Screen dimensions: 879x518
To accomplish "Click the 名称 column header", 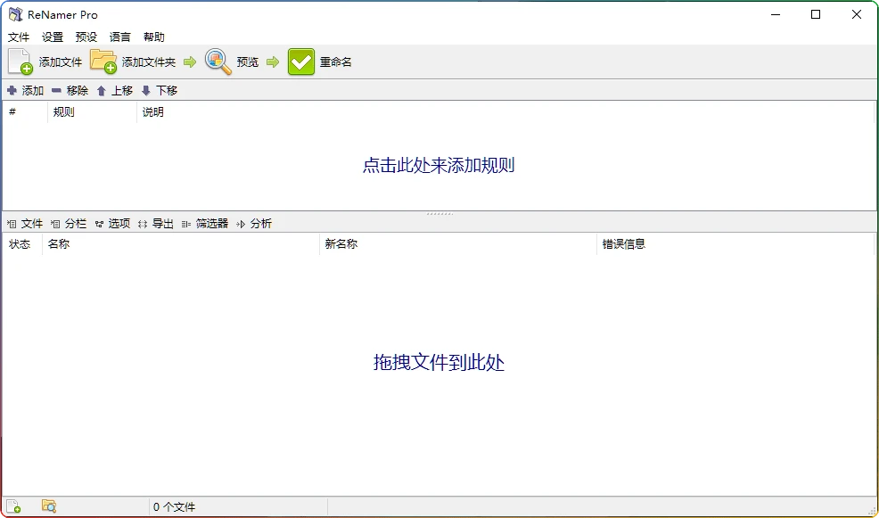I will (x=59, y=243).
